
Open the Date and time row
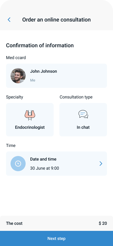coord(57,164)
